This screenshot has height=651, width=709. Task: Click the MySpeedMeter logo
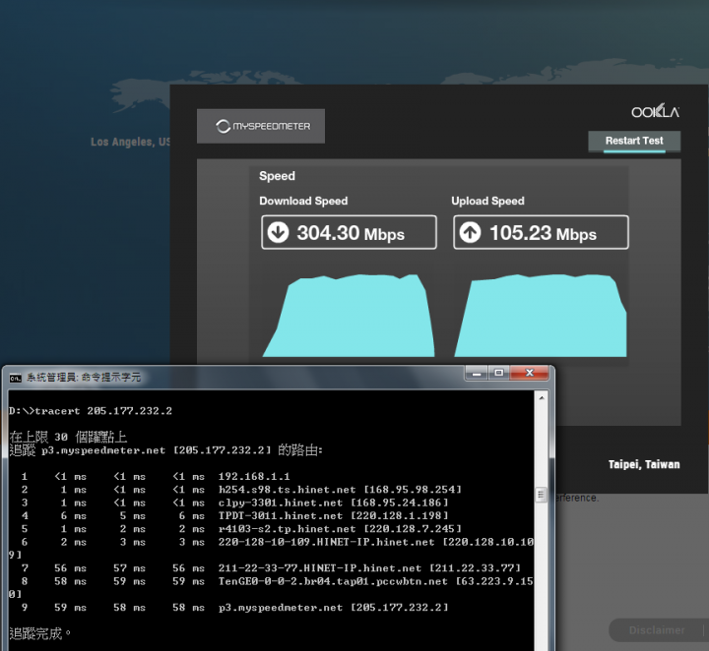tap(260, 126)
